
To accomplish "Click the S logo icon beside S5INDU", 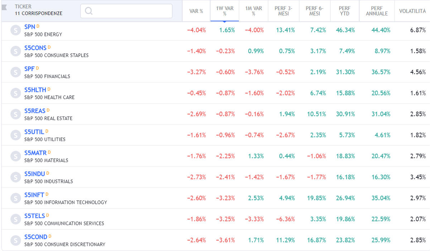I will tap(15, 177).
